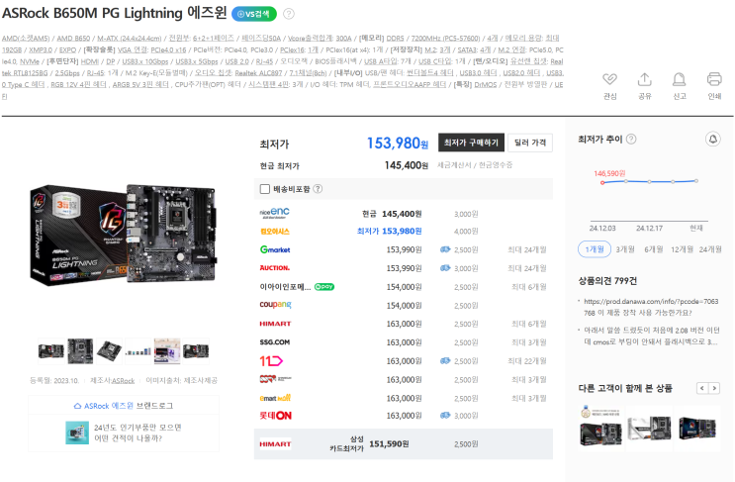The width and height of the screenshot is (735, 482).
Task: Click question mark beside VS검색 button
Action: pos(289,14)
